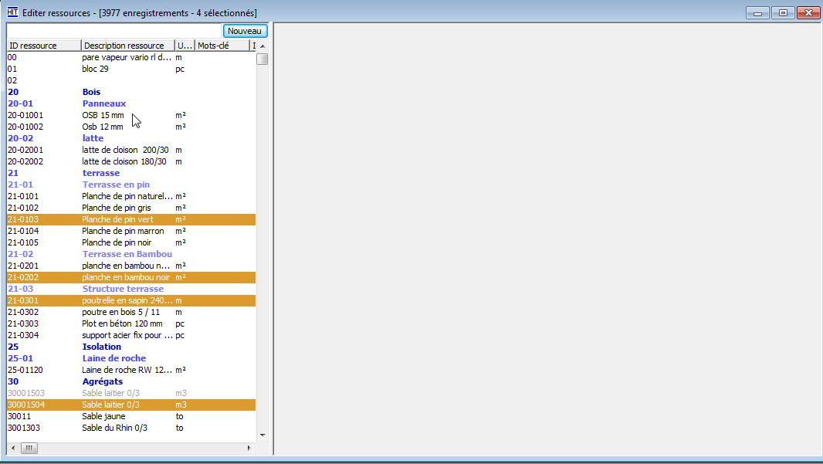Maximize the Editer ressources window
The width and height of the screenshot is (823, 464).
pos(783,13)
